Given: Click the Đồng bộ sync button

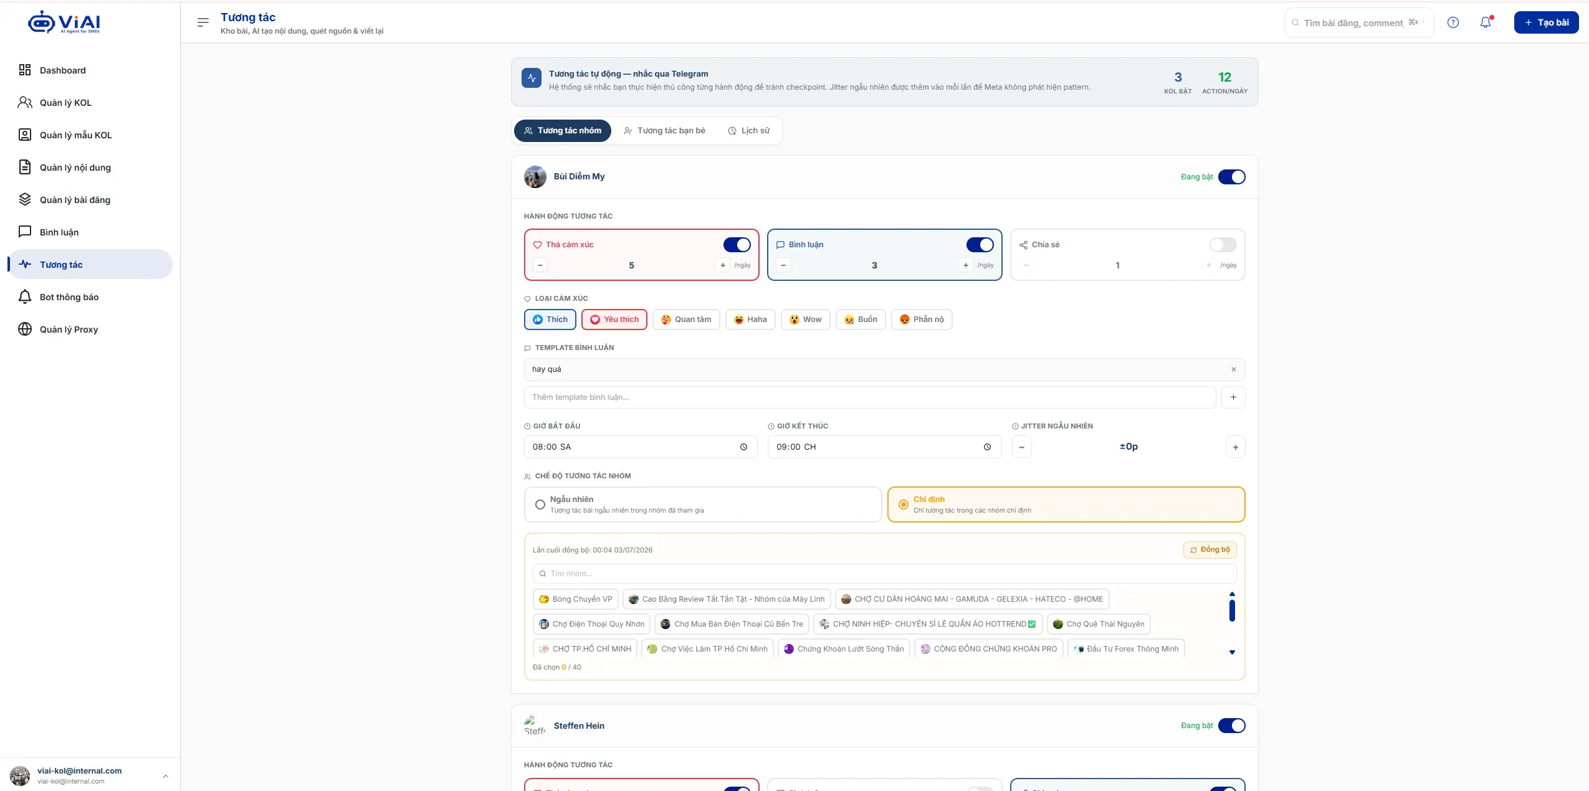Looking at the screenshot, I should click(1210, 550).
